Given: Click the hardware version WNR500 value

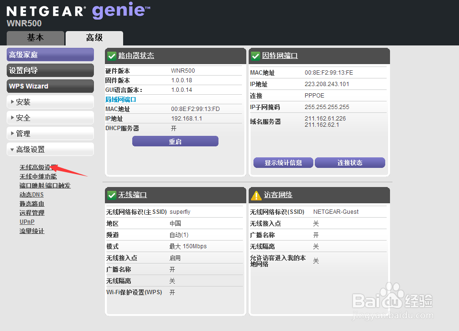Looking at the screenshot, I should 183,71.
